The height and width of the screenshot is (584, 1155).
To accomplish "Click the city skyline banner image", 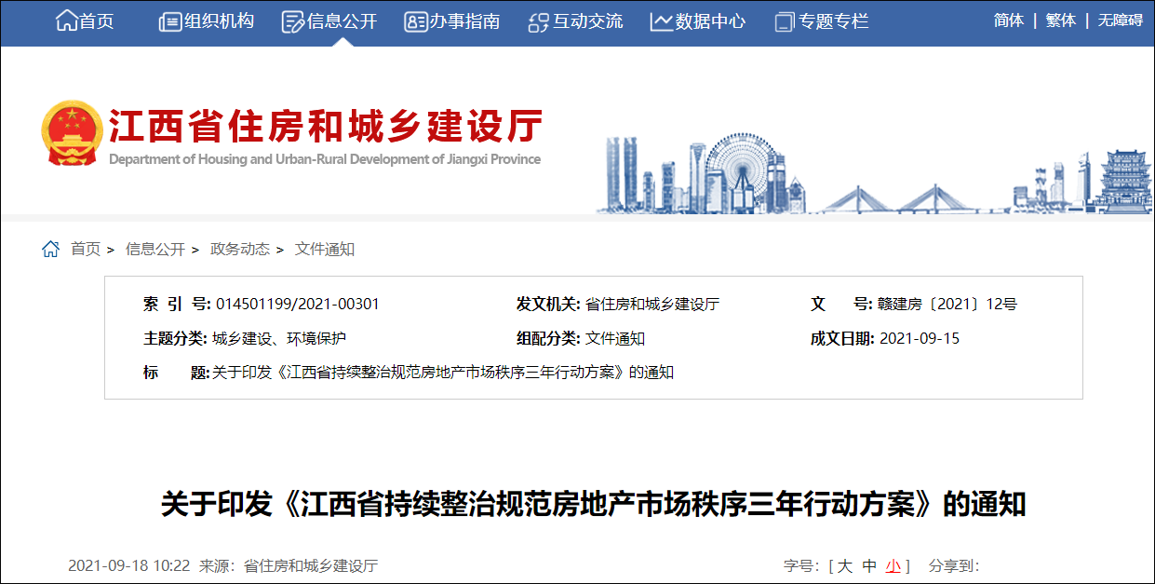I will tap(875, 173).
